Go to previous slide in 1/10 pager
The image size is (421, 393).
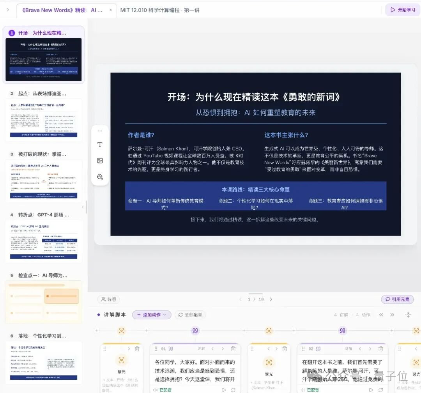[240, 299]
